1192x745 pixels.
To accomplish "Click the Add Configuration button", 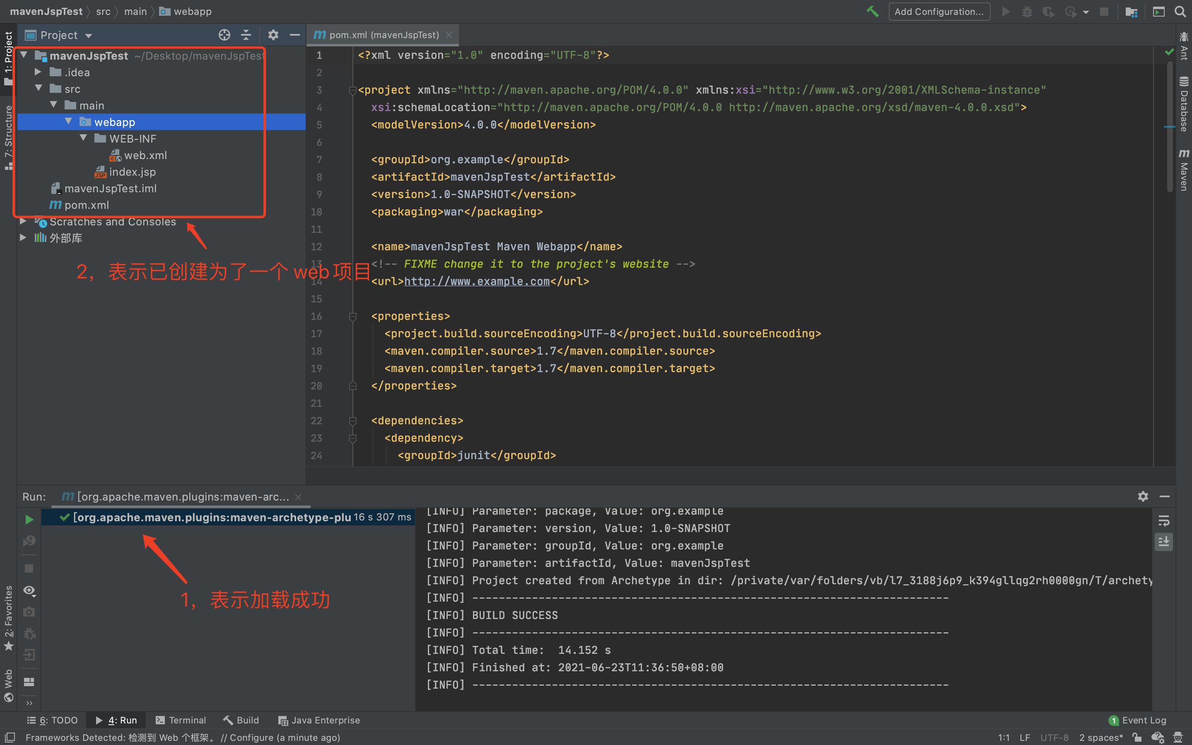I will click(x=939, y=11).
